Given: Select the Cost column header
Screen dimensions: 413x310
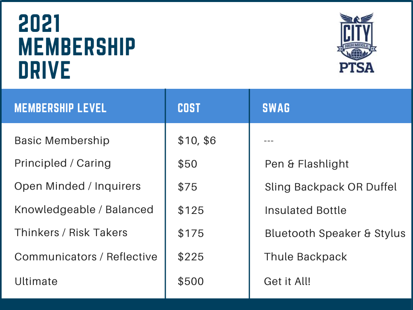Looking at the screenshot, I should 189,108.
